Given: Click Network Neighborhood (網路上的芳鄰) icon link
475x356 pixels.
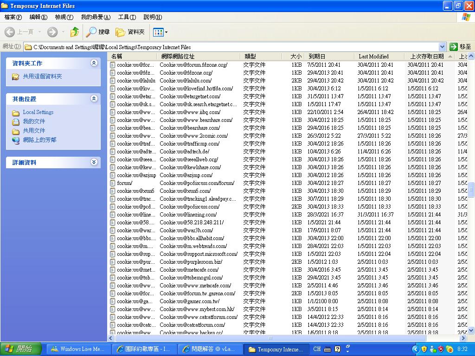Looking at the screenshot, I should tap(16, 140).
